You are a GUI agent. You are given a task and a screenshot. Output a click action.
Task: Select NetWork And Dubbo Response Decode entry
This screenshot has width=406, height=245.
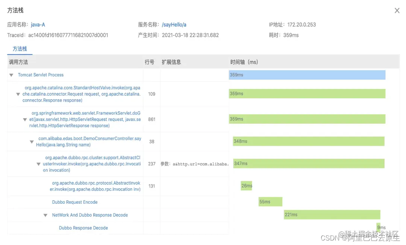click(90, 215)
